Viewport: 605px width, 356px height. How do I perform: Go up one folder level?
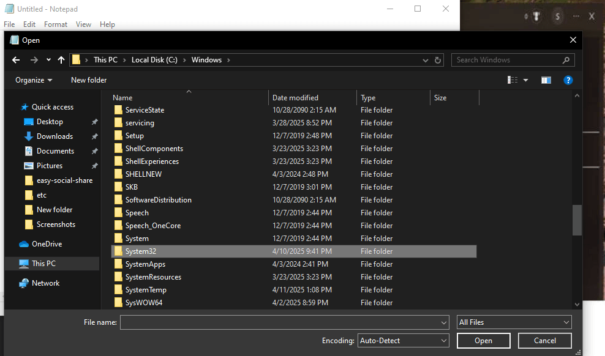click(61, 60)
